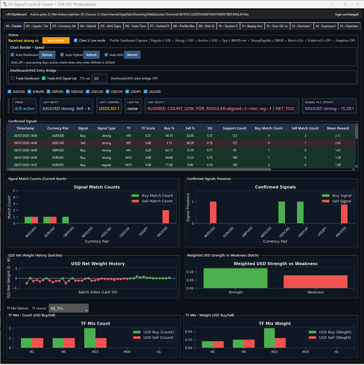Viewport: 364px width, 365px height.
Task: Select the 01 Dashboard tab
Action: pos(14,26)
